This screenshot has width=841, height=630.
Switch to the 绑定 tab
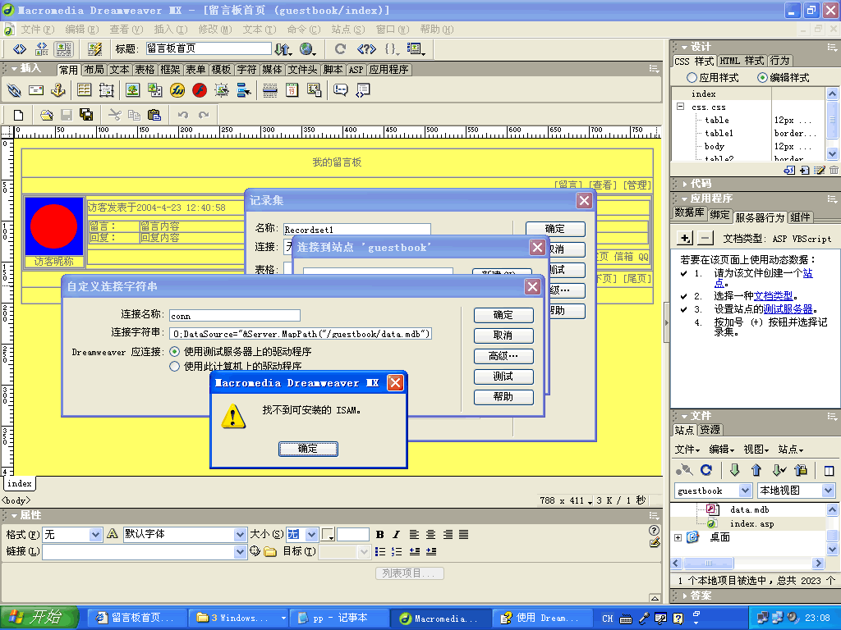(719, 215)
